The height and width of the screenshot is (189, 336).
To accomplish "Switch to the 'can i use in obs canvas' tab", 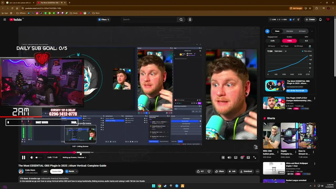I will click(20, 3).
